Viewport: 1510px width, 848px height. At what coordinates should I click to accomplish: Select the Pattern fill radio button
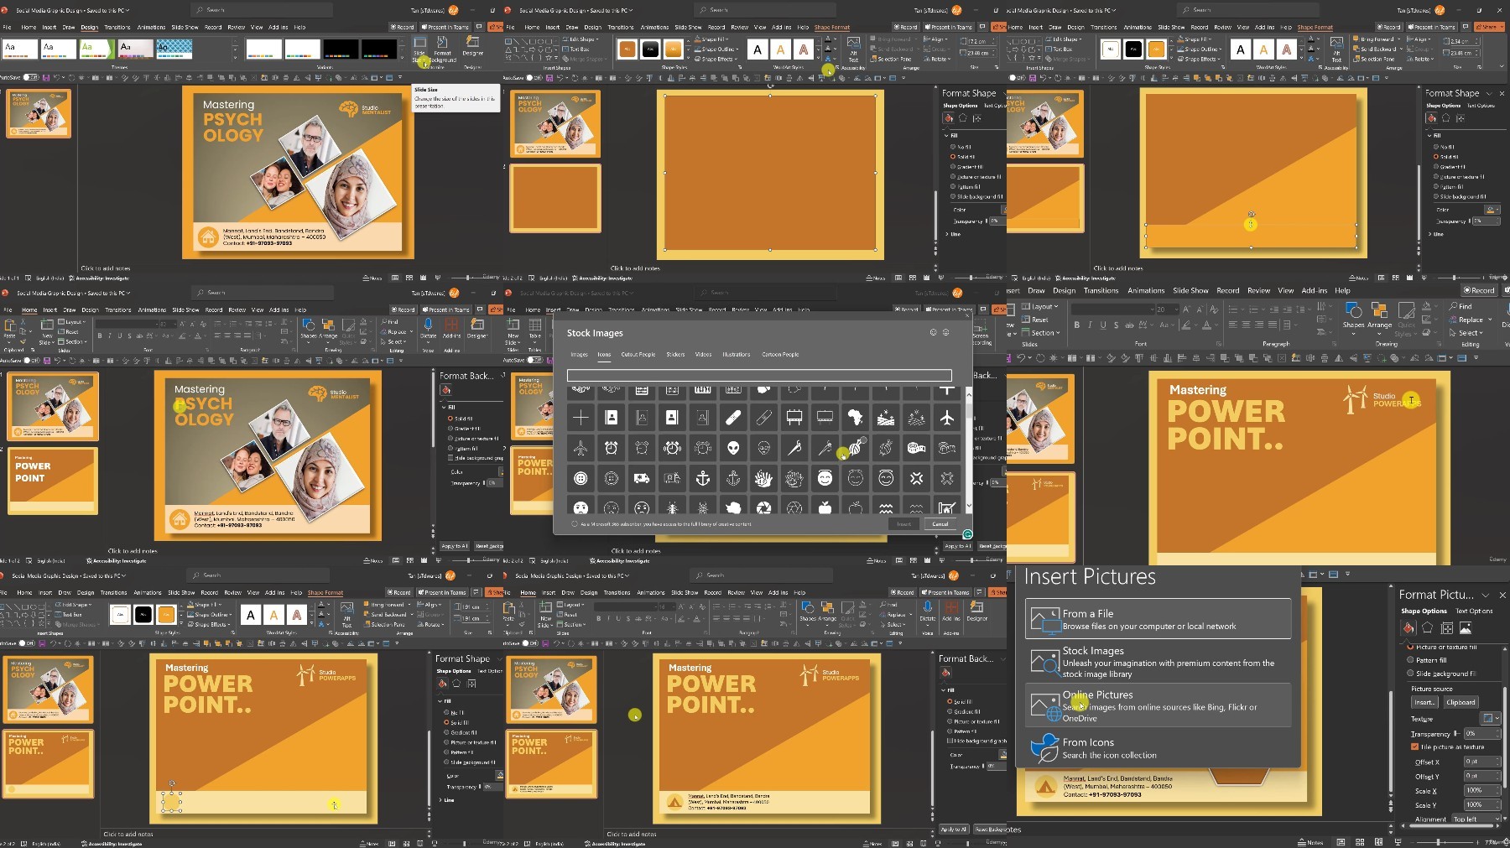(1409, 660)
